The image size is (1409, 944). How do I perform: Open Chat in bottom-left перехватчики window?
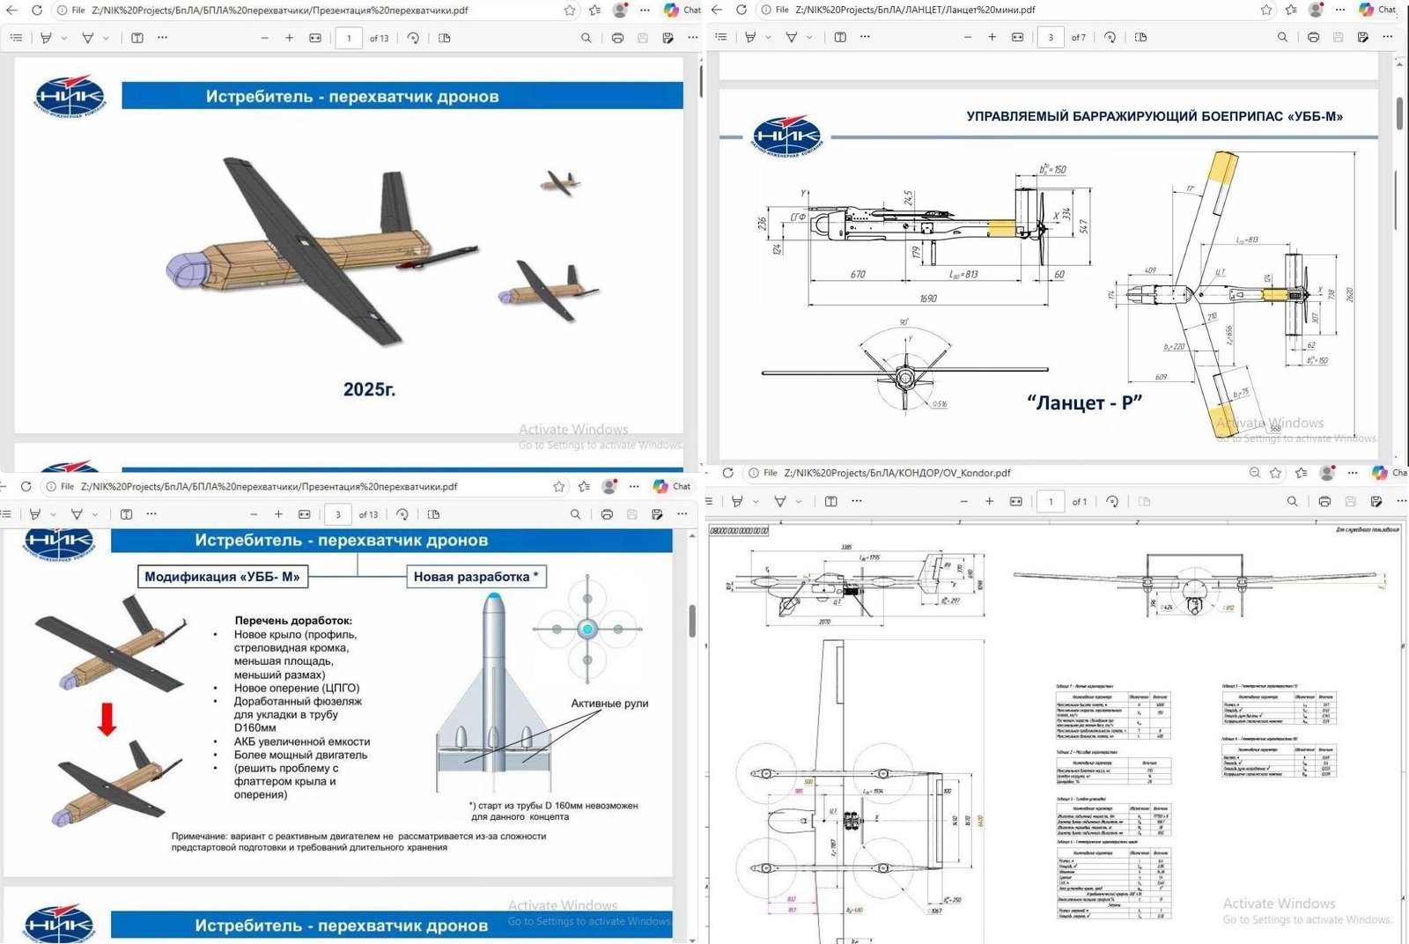point(673,486)
